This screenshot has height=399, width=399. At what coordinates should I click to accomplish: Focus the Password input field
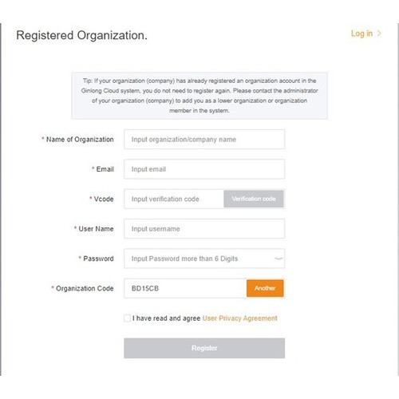(x=204, y=259)
